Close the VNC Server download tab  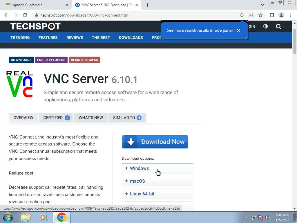pos(137,5)
